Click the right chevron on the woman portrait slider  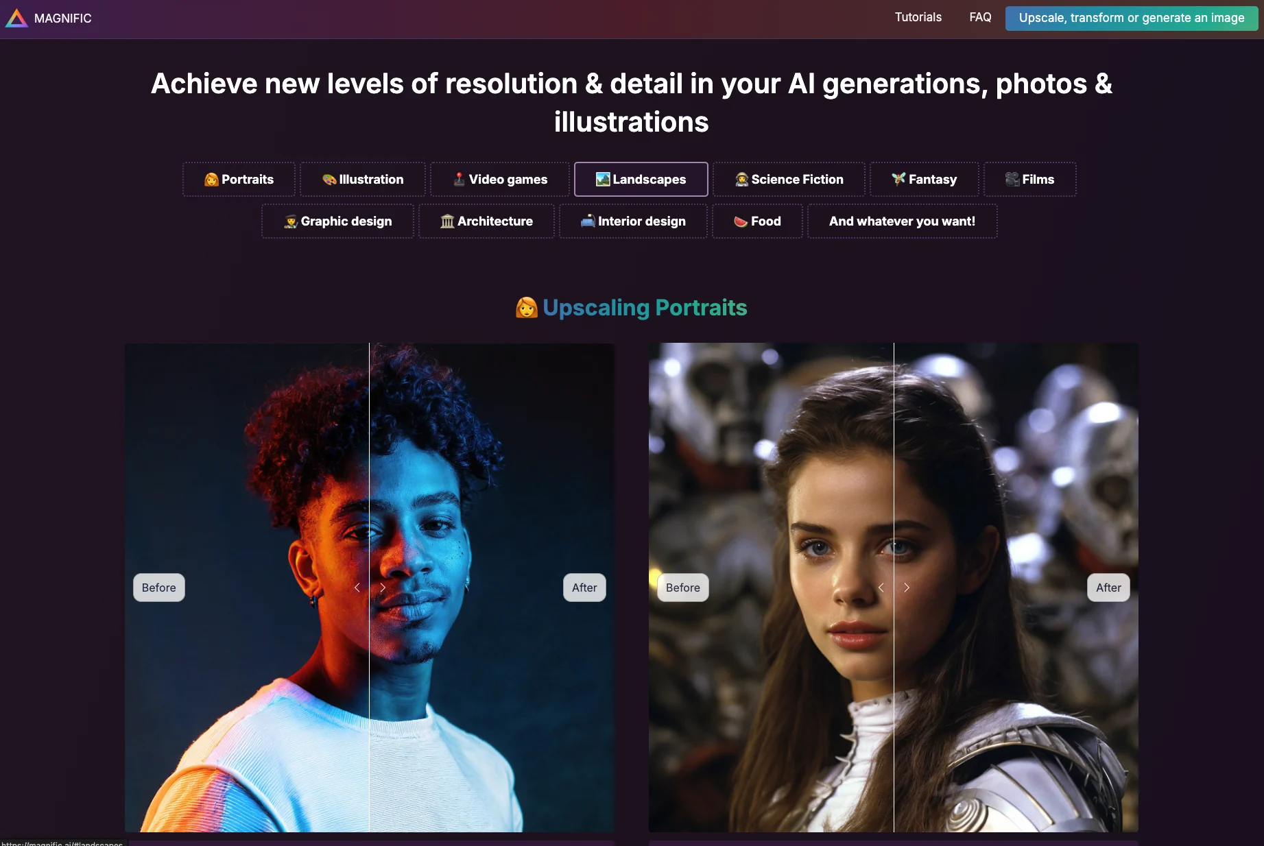click(x=907, y=588)
